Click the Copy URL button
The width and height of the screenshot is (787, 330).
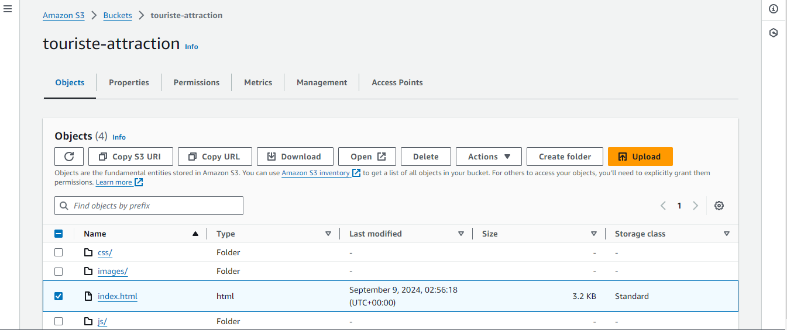[x=215, y=157]
